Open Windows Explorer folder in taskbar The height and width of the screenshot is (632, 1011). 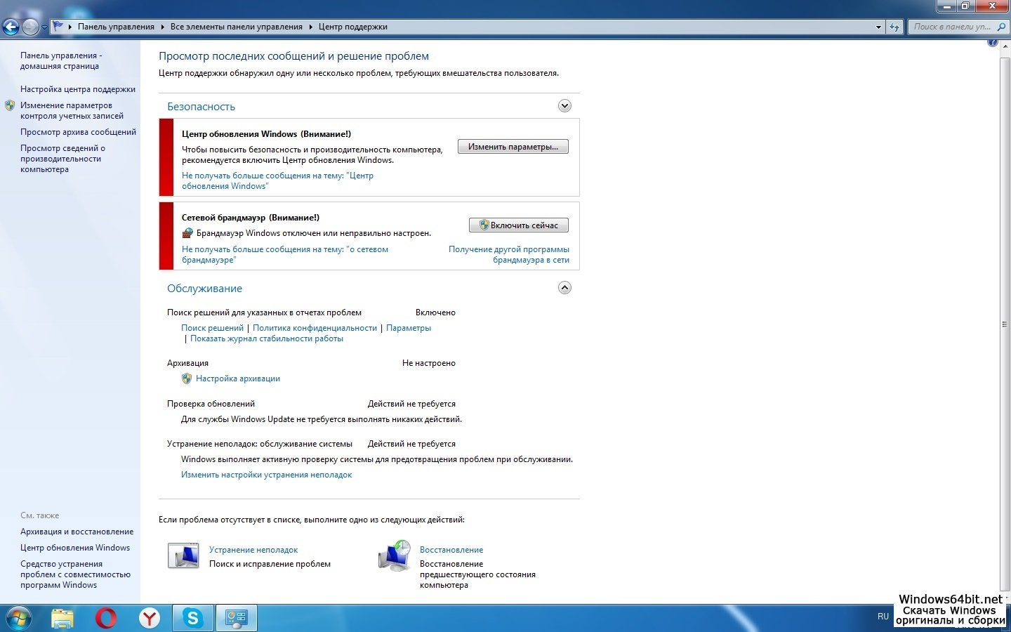click(x=62, y=618)
